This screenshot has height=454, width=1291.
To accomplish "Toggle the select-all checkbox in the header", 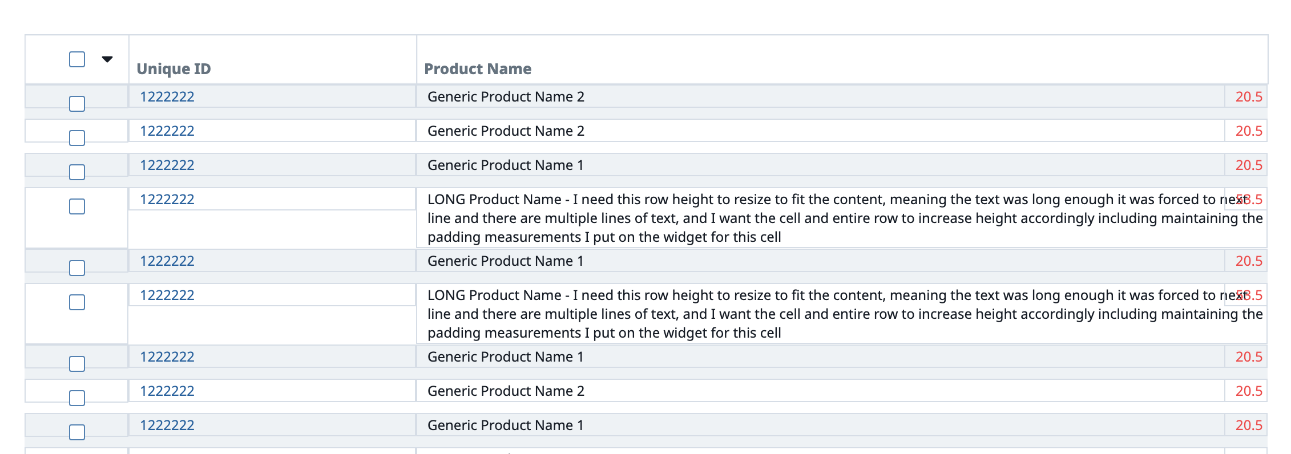I will pyautogui.click(x=77, y=59).
